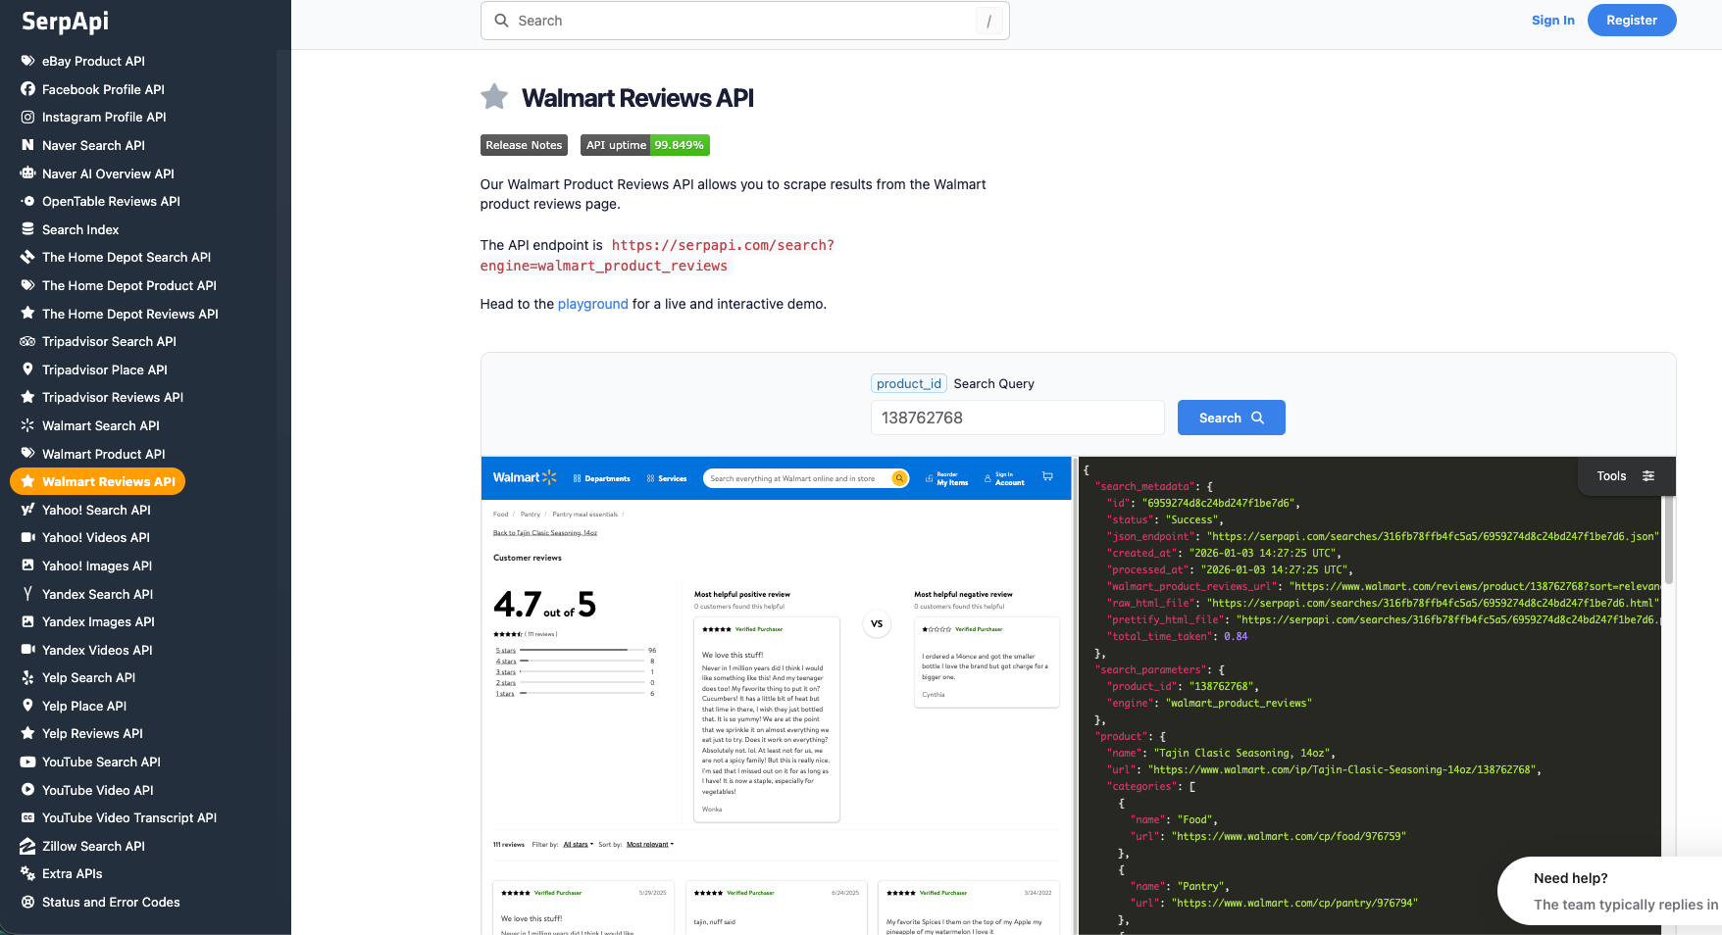Image resolution: width=1722 pixels, height=935 pixels.
Task: Click the Yandex Search API icon
Action: click(x=27, y=594)
